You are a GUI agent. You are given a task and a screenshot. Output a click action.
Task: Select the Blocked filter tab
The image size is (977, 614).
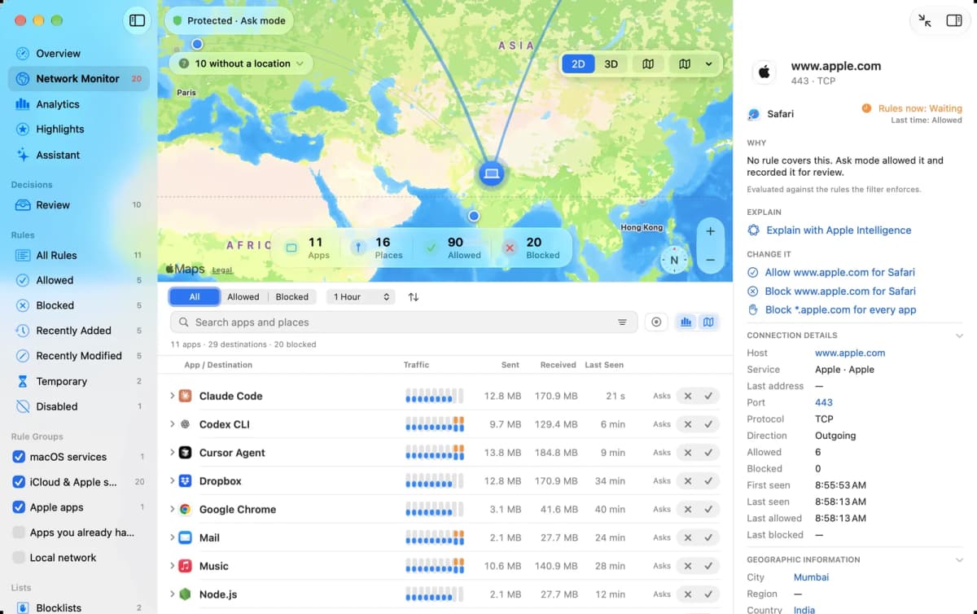(292, 297)
